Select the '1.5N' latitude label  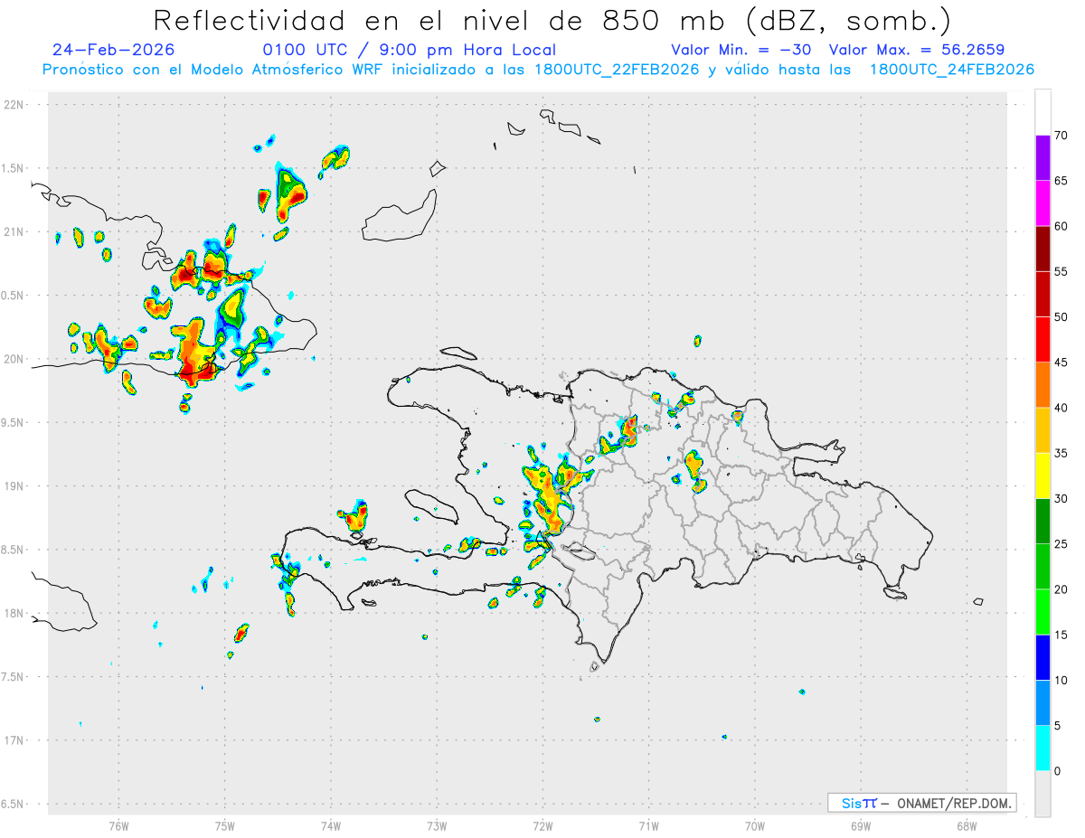click(14, 168)
